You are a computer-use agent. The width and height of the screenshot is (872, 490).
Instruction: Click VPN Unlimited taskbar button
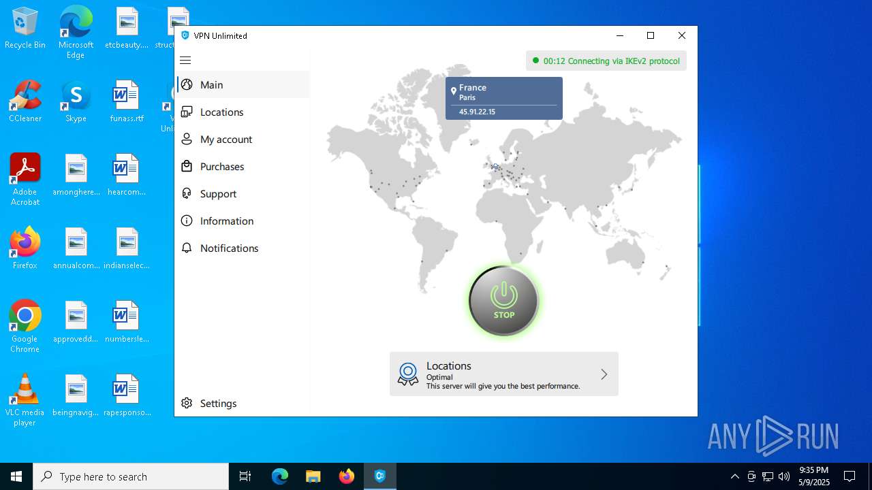(380, 476)
